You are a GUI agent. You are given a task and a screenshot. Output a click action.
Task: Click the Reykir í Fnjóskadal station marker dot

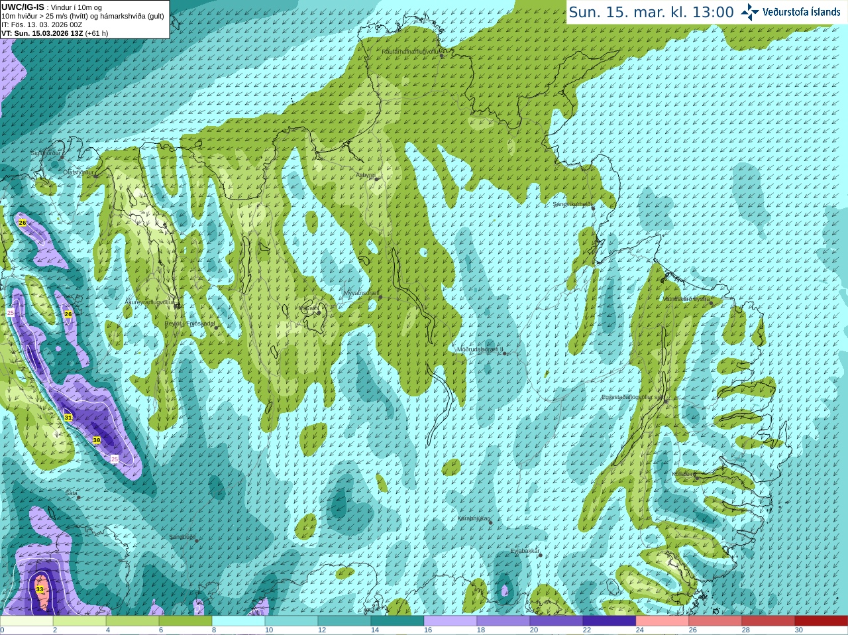[x=216, y=327]
